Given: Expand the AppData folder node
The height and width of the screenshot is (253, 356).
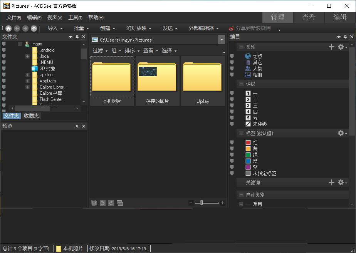Looking at the screenshot, I should 27,81.
